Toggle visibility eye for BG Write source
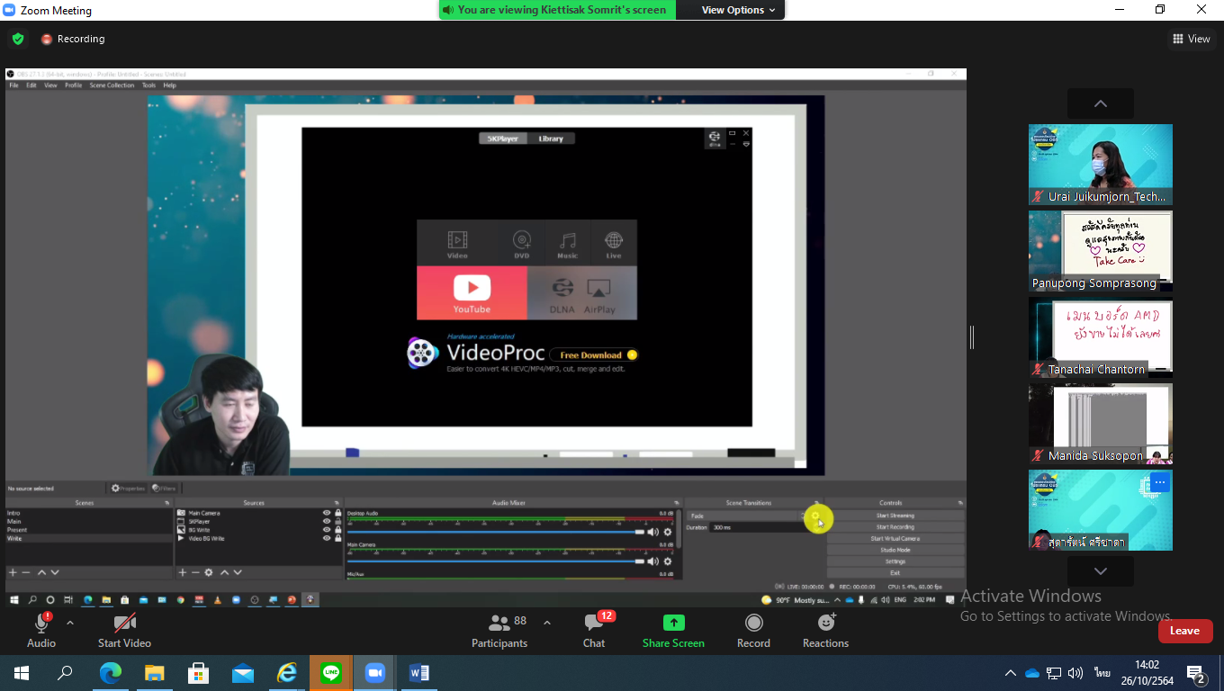Viewport: 1224px width, 691px height. [x=327, y=530]
